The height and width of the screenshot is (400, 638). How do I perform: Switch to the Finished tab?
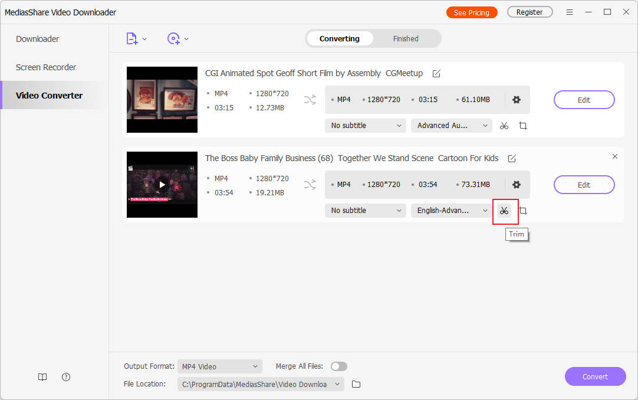(x=406, y=39)
